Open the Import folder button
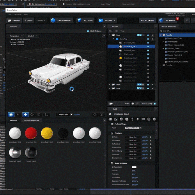This screenshot has width=195, height=195. [14, 21]
